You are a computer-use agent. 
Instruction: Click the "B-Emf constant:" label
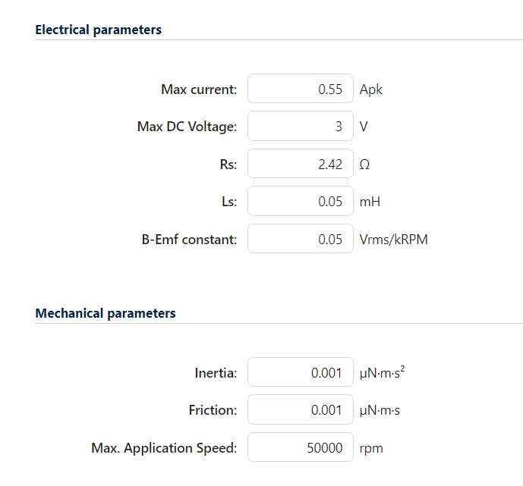[x=188, y=240]
